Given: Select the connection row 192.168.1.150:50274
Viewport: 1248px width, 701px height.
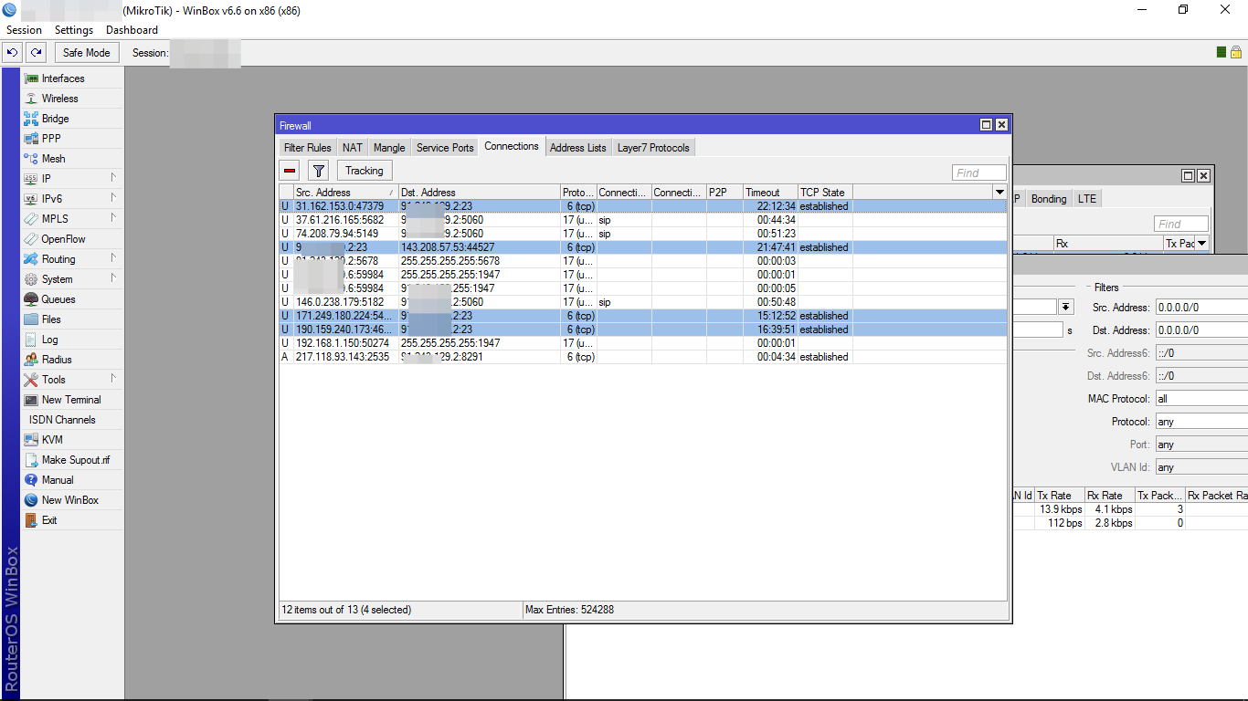Looking at the screenshot, I should [x=643, y=343].
